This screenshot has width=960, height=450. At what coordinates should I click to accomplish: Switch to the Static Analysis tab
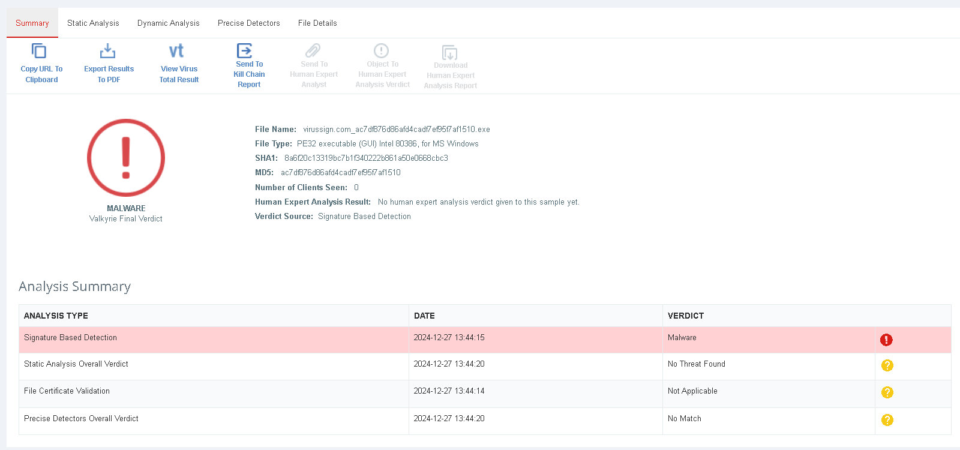click(x=93, y=23)
